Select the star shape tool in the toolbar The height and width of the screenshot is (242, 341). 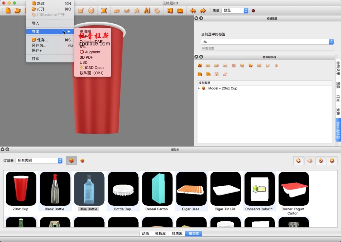[136, 10]
